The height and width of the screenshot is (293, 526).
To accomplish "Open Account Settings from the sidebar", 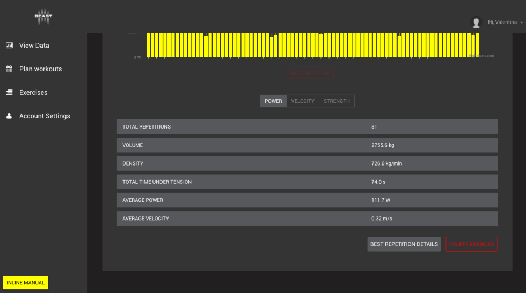I will click(45, 116).
